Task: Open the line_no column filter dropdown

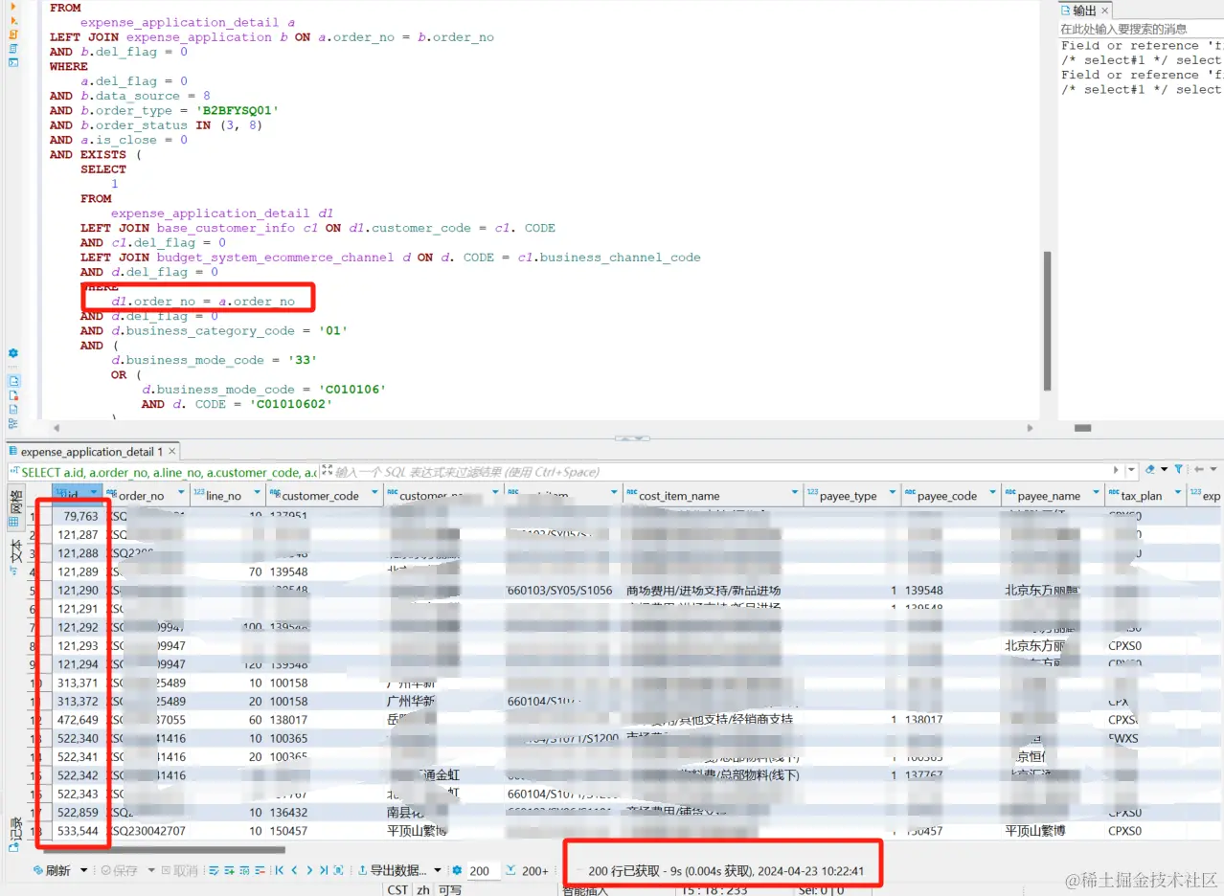Action: coord(256,491)
